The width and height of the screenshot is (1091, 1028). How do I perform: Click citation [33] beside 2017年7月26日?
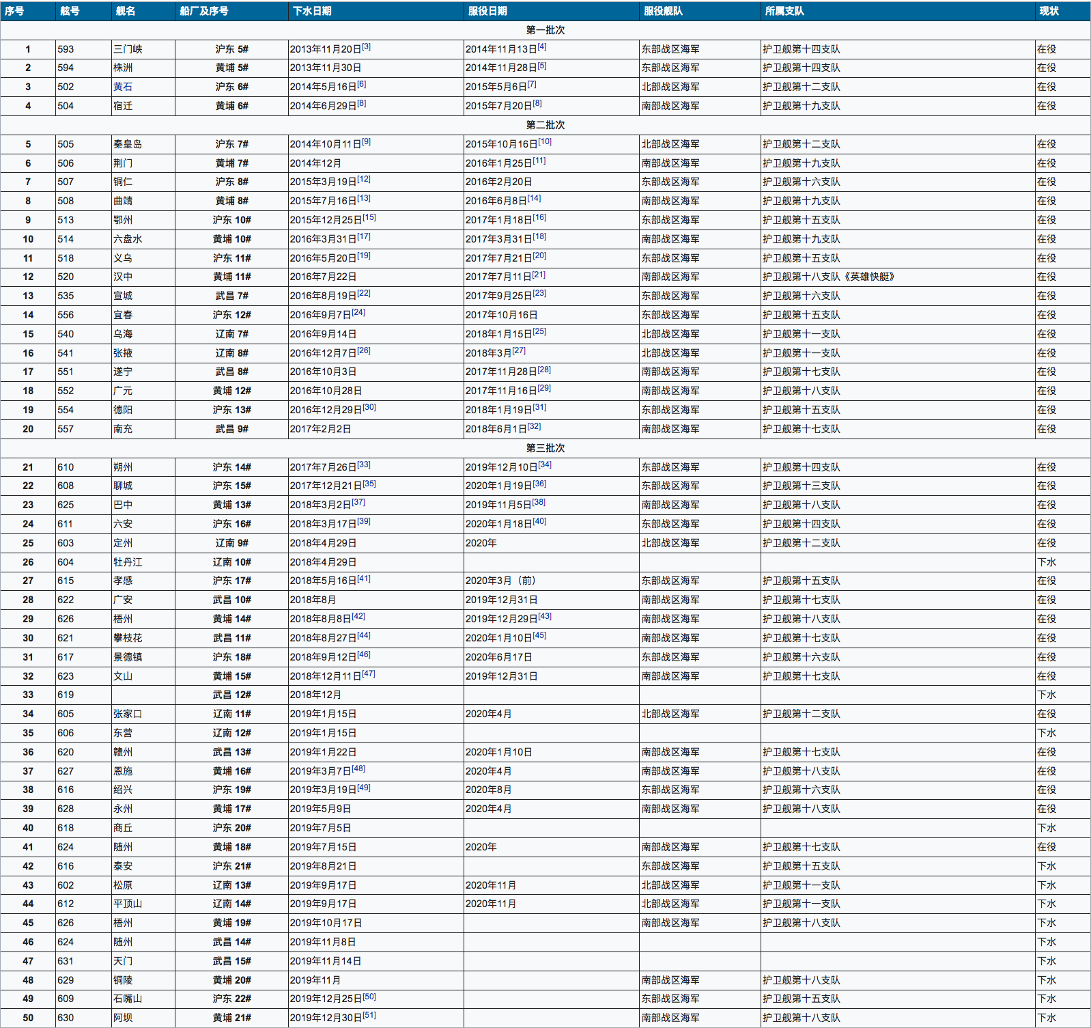pyautogui.click(x=363, y=465)
